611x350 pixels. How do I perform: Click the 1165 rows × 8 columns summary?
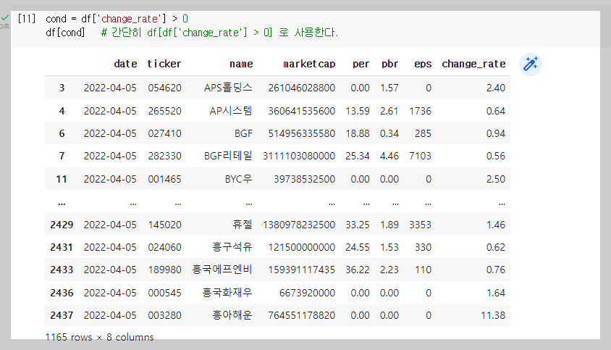click(x=99, y=337)
